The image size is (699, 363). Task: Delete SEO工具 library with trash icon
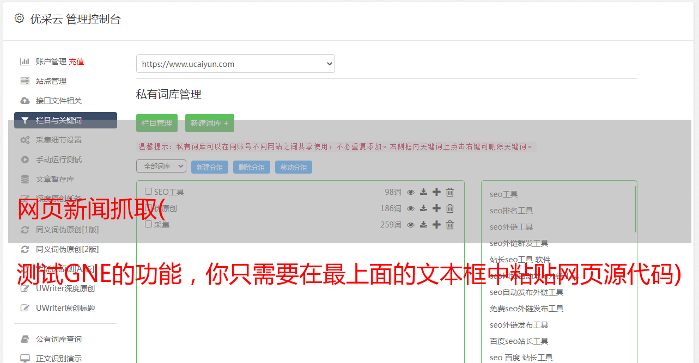pyautogui.click(x=450, y=192)
